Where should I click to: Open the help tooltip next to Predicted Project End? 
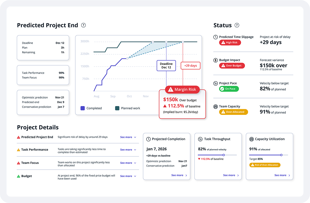pyautogui.click(x=83, y=25)
